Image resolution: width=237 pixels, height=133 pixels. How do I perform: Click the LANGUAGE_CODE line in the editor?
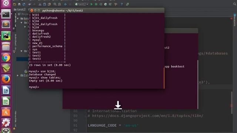(113, 125)
